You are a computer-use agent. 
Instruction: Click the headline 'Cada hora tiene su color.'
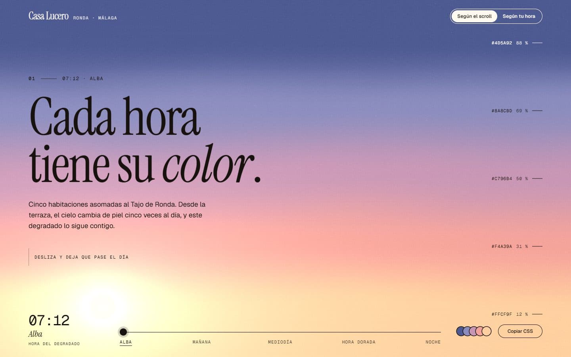[x=145, y=140]
